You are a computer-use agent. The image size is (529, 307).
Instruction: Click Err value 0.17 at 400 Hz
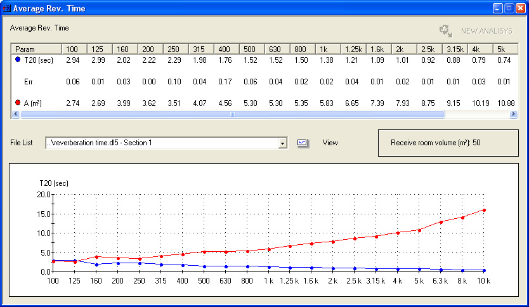click(x=225, y=82)
